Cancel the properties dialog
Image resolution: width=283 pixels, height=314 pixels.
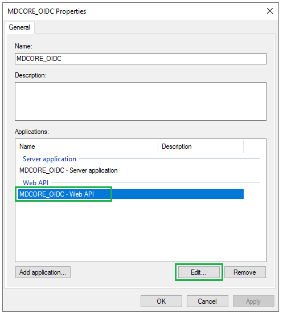point(207,301)
